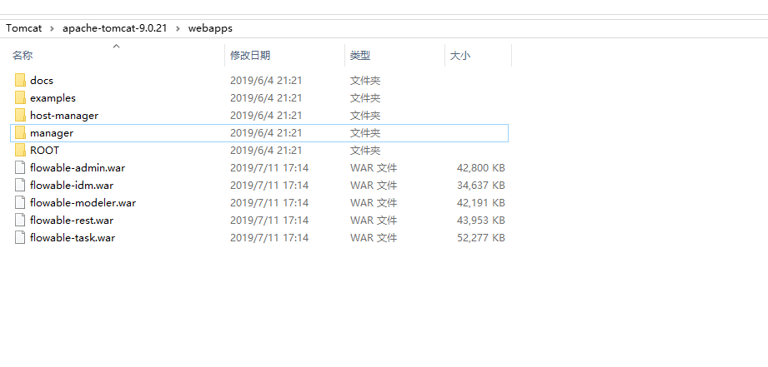Viewport: 768px width, 367px height.
Task: Select the flowable-modeler.war file name
Action: point(83,203)
